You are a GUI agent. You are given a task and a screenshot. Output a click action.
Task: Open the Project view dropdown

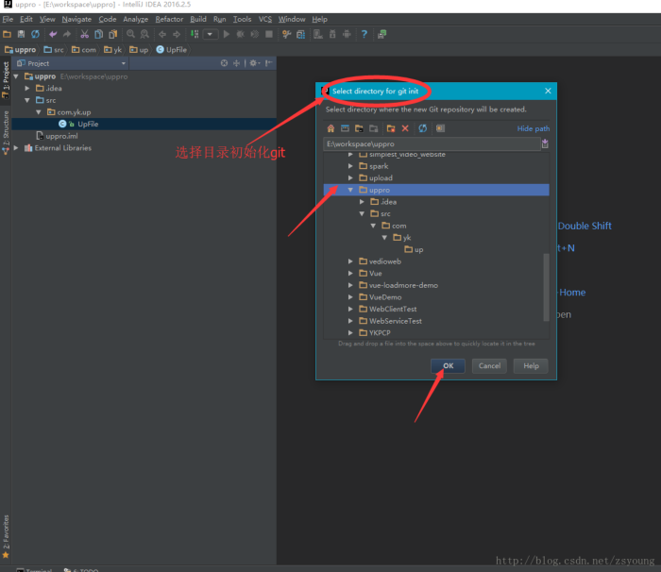coord(123,63)
